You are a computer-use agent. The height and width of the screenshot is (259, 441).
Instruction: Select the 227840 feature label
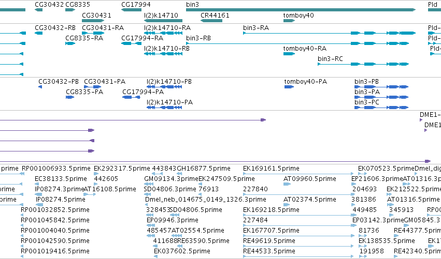(x=255, y=189)
